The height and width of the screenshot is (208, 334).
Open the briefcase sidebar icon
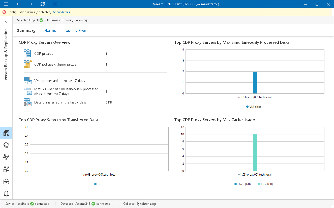tap(6, 181)
